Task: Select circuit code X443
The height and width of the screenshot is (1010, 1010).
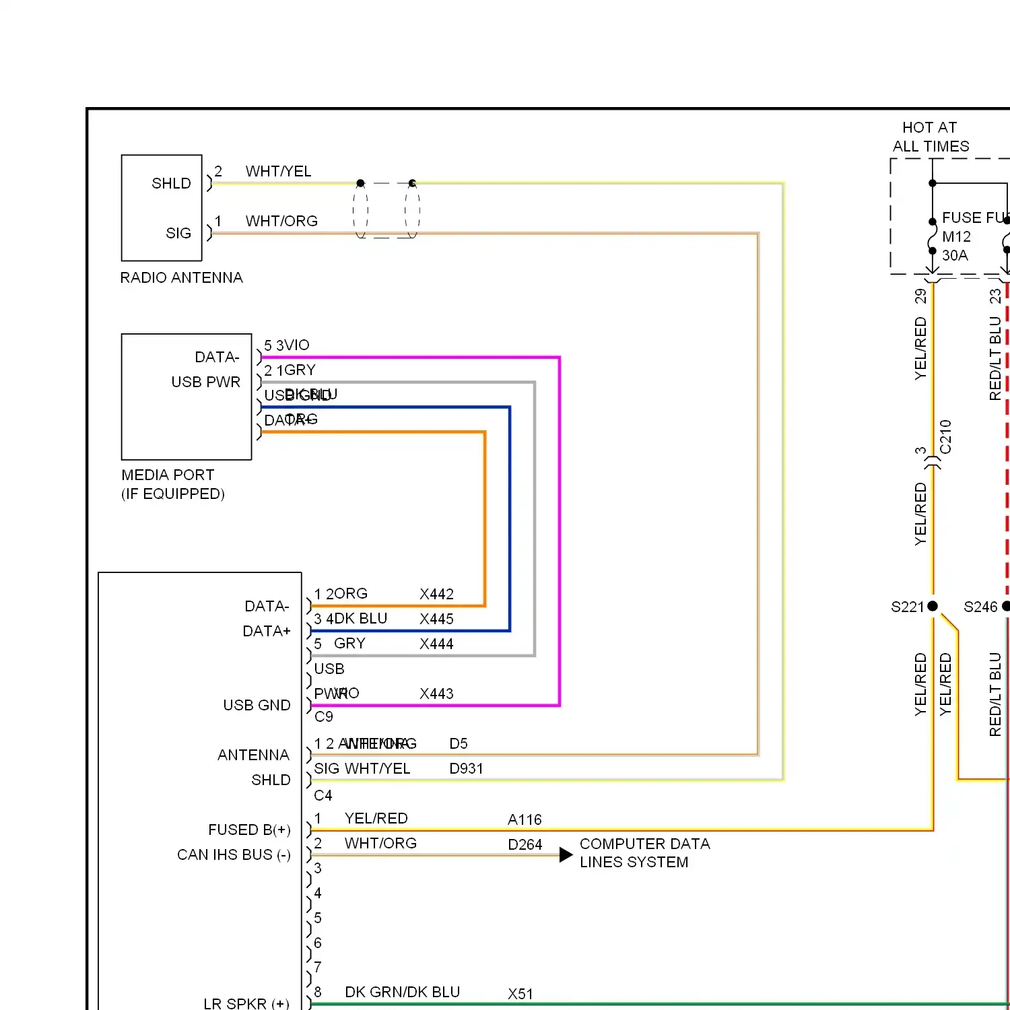Action: pyautogui.click(x=436, y=694)
